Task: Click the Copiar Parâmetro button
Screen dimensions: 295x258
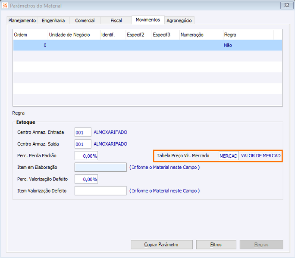Action: pyautogui.click(x=162, y=245)
